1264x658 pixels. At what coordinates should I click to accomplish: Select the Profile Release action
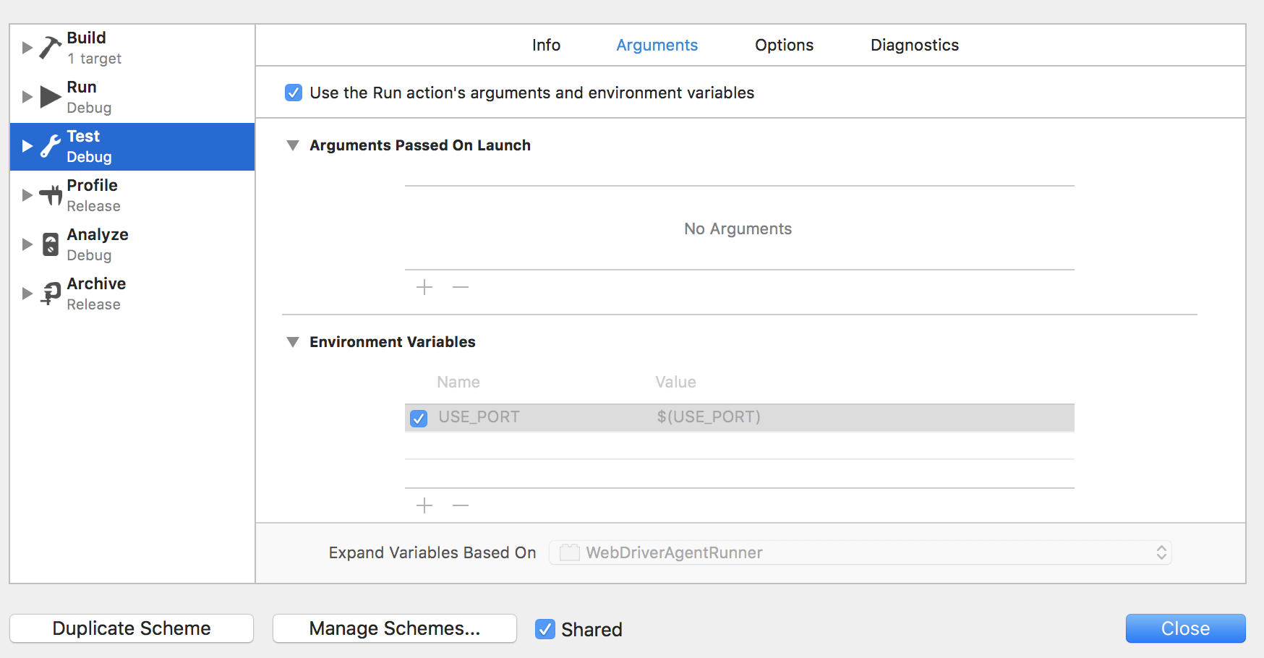[x=132, y=195]
